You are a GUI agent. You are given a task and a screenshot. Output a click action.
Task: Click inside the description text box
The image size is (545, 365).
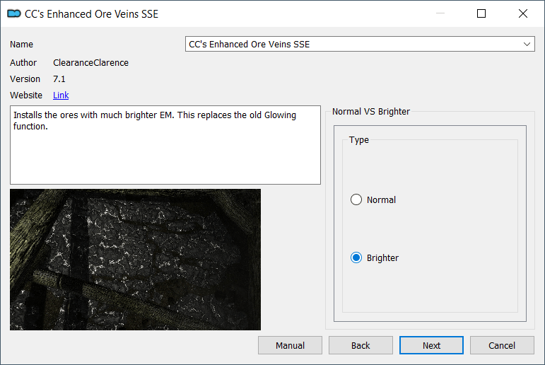[165, 145]
